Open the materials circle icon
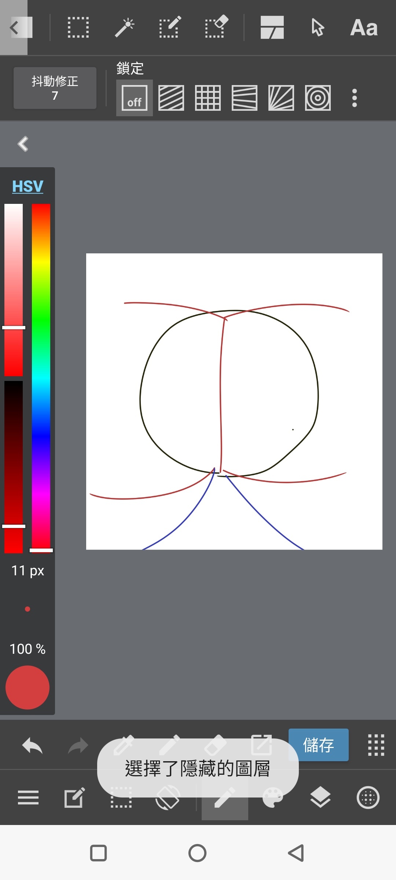The width and height of the screenshot is (396, 880). point(368,797)
